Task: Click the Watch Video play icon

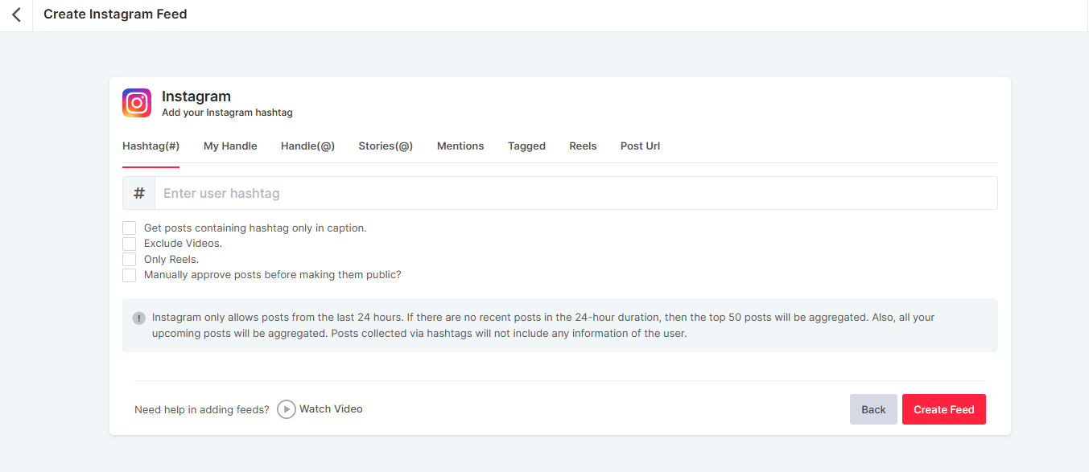Action: pos(287,409)
